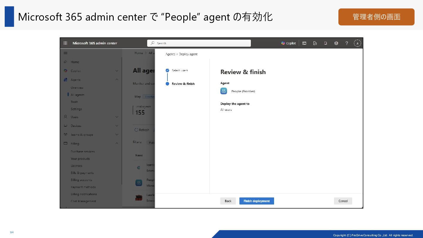Open Bills & payments under Billing

point(82,173)
